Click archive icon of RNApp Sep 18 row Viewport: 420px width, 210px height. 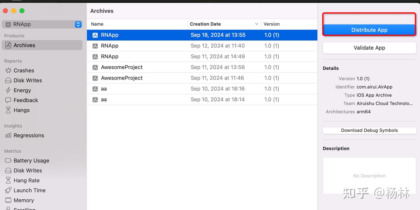point(95,35)
